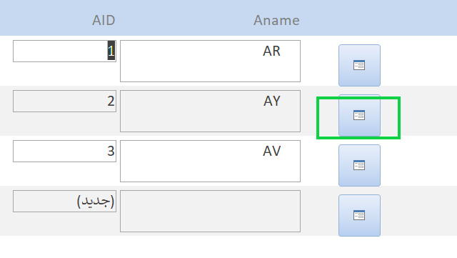Select the AID field containing 3

[x=64, y=152]
